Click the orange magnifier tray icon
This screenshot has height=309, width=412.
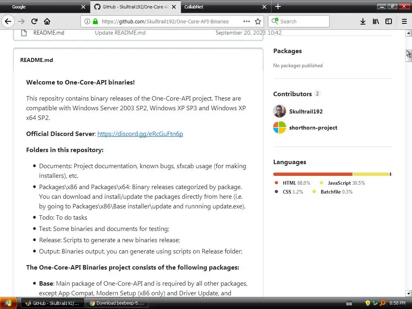coord(383,303)
